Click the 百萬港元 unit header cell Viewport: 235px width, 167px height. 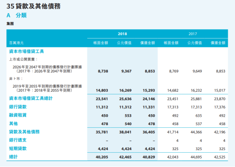pyautogui.click(x=17, y=43)
